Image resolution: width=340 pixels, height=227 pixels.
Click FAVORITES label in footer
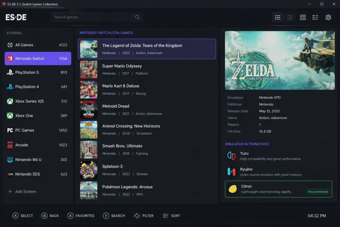[x=85, y=216]
